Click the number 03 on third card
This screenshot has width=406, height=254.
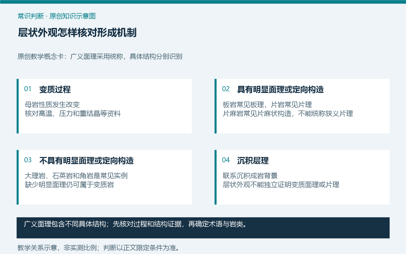click(x=28, y=160)
